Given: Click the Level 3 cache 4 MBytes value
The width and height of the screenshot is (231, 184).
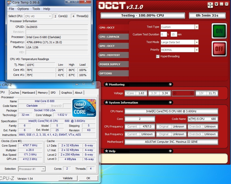Looking at the screenshot, I should click(x=70, y=159).
